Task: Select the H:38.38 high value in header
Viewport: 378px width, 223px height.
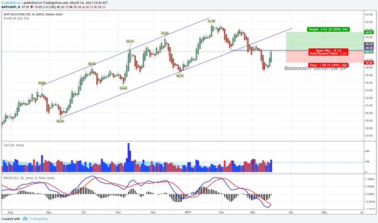Action: coord(75,7)
